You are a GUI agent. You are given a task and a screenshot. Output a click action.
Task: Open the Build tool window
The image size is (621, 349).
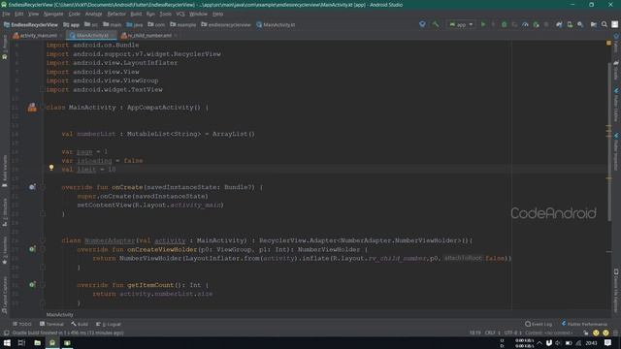80,324
